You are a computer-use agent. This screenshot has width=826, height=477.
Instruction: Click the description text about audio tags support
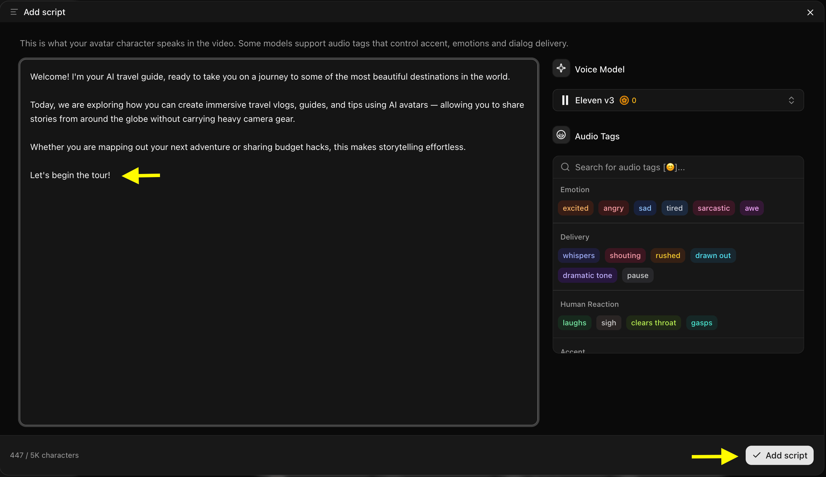pyautogui.click(x=294, y=43)
